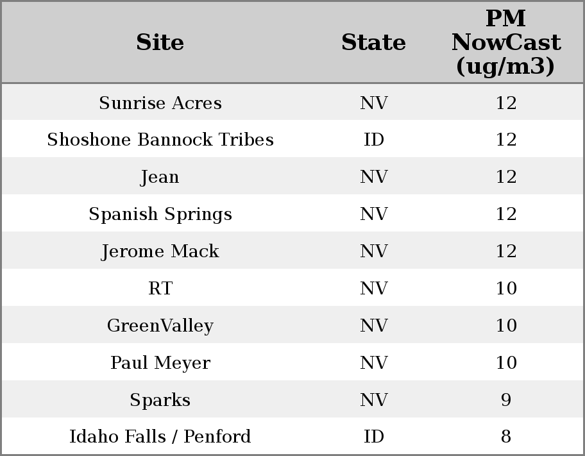Click the NowCast value 12 for Sunrise Acres

[x=506, y=103]
